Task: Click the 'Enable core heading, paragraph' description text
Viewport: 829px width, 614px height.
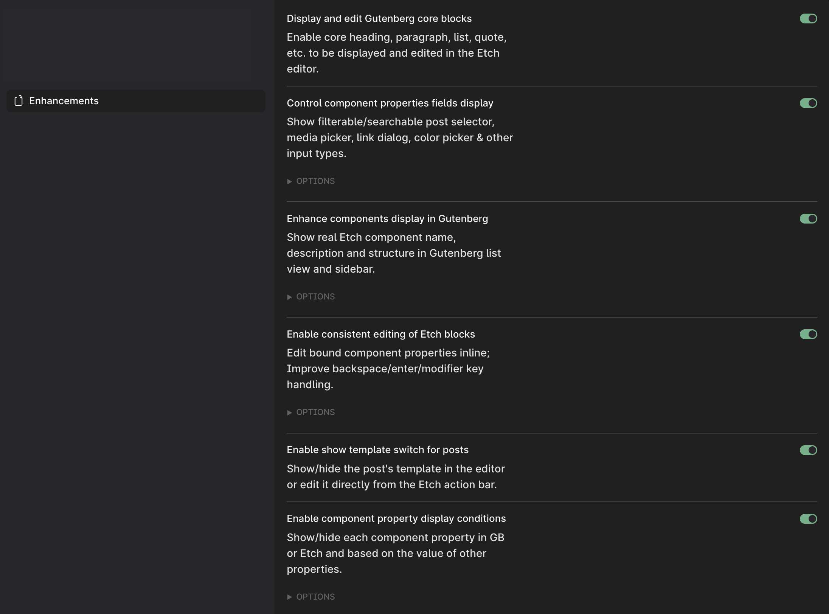Action: [396, 53]
